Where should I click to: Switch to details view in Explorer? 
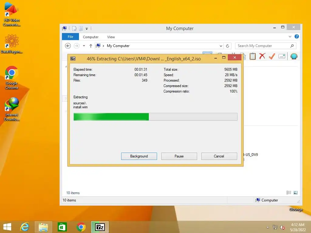[x=289, y=193]
